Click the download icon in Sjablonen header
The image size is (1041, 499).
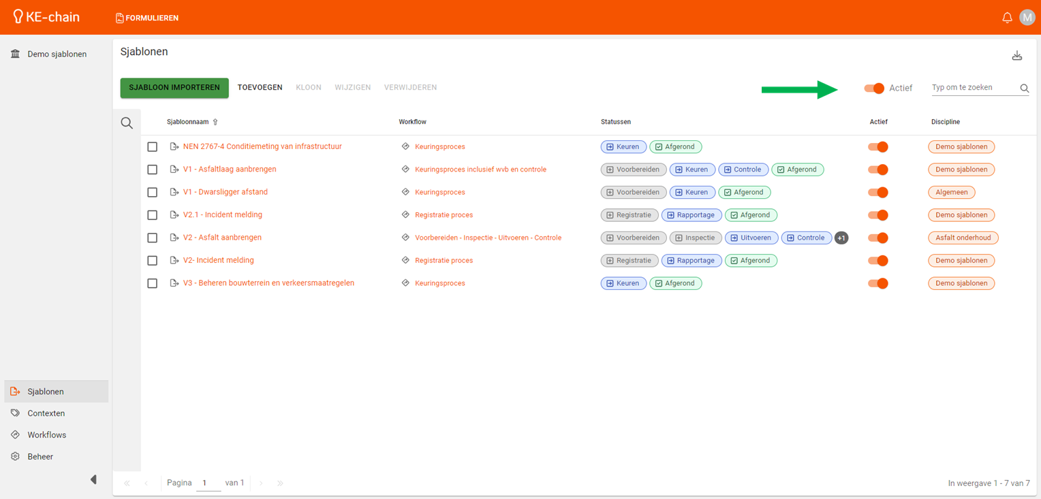tap(1016, 56)
